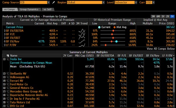Select the BF EV/Rev metric row
The height and width of the screenshot is (108, 176).
point(88,42)
